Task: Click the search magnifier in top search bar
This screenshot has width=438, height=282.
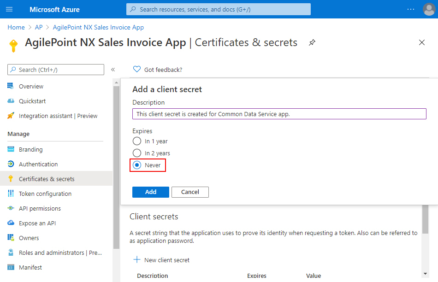Action: pyautogui.click(x=133, y=9)
